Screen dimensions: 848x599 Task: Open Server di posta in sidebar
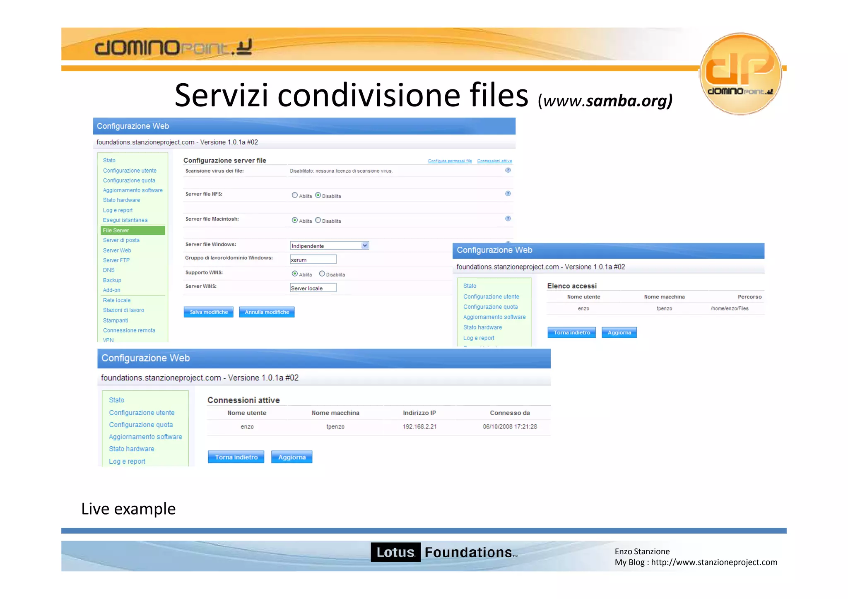point(121,240)
